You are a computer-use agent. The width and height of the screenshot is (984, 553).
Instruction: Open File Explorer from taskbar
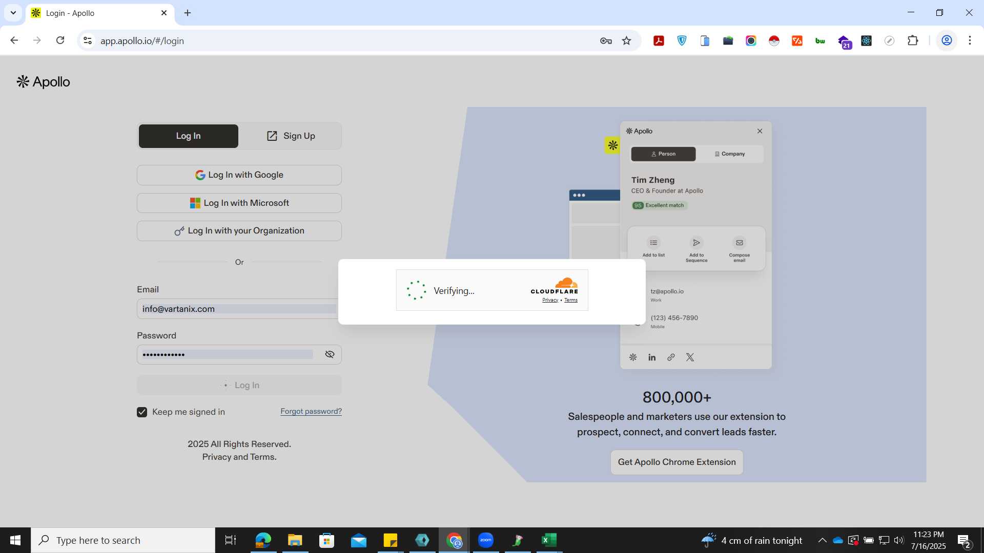(x=295, y=540)
